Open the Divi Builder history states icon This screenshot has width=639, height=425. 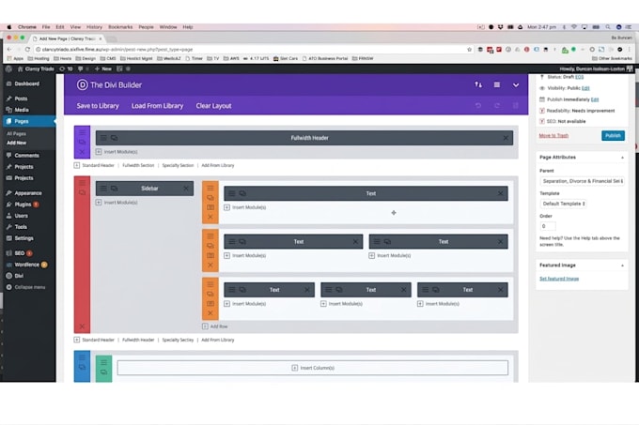[516, 106]
